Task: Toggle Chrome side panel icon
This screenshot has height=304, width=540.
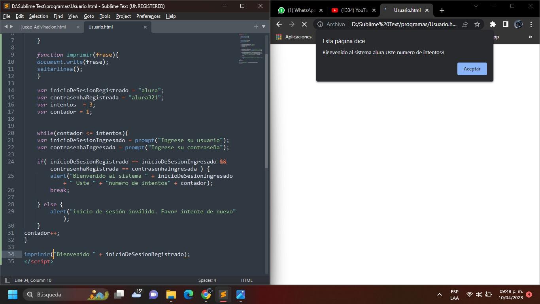Action: coord(505,24)
